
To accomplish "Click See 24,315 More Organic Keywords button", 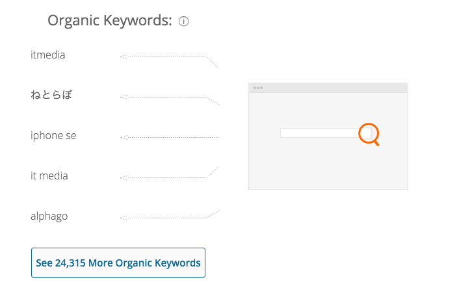I will (118, 263).
